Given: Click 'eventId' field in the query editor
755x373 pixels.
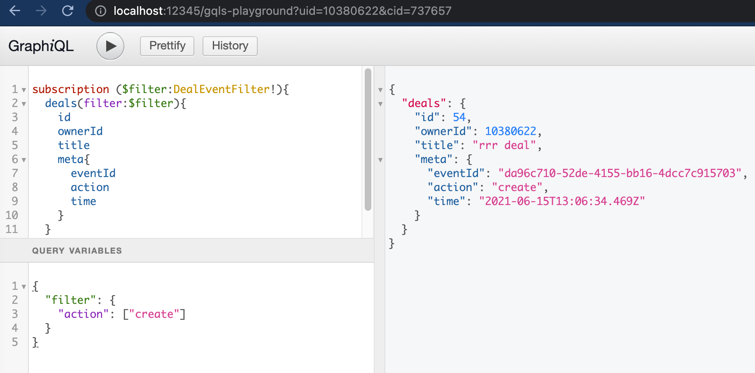Looking at the screenshot, I should click(x=93, y=173).
